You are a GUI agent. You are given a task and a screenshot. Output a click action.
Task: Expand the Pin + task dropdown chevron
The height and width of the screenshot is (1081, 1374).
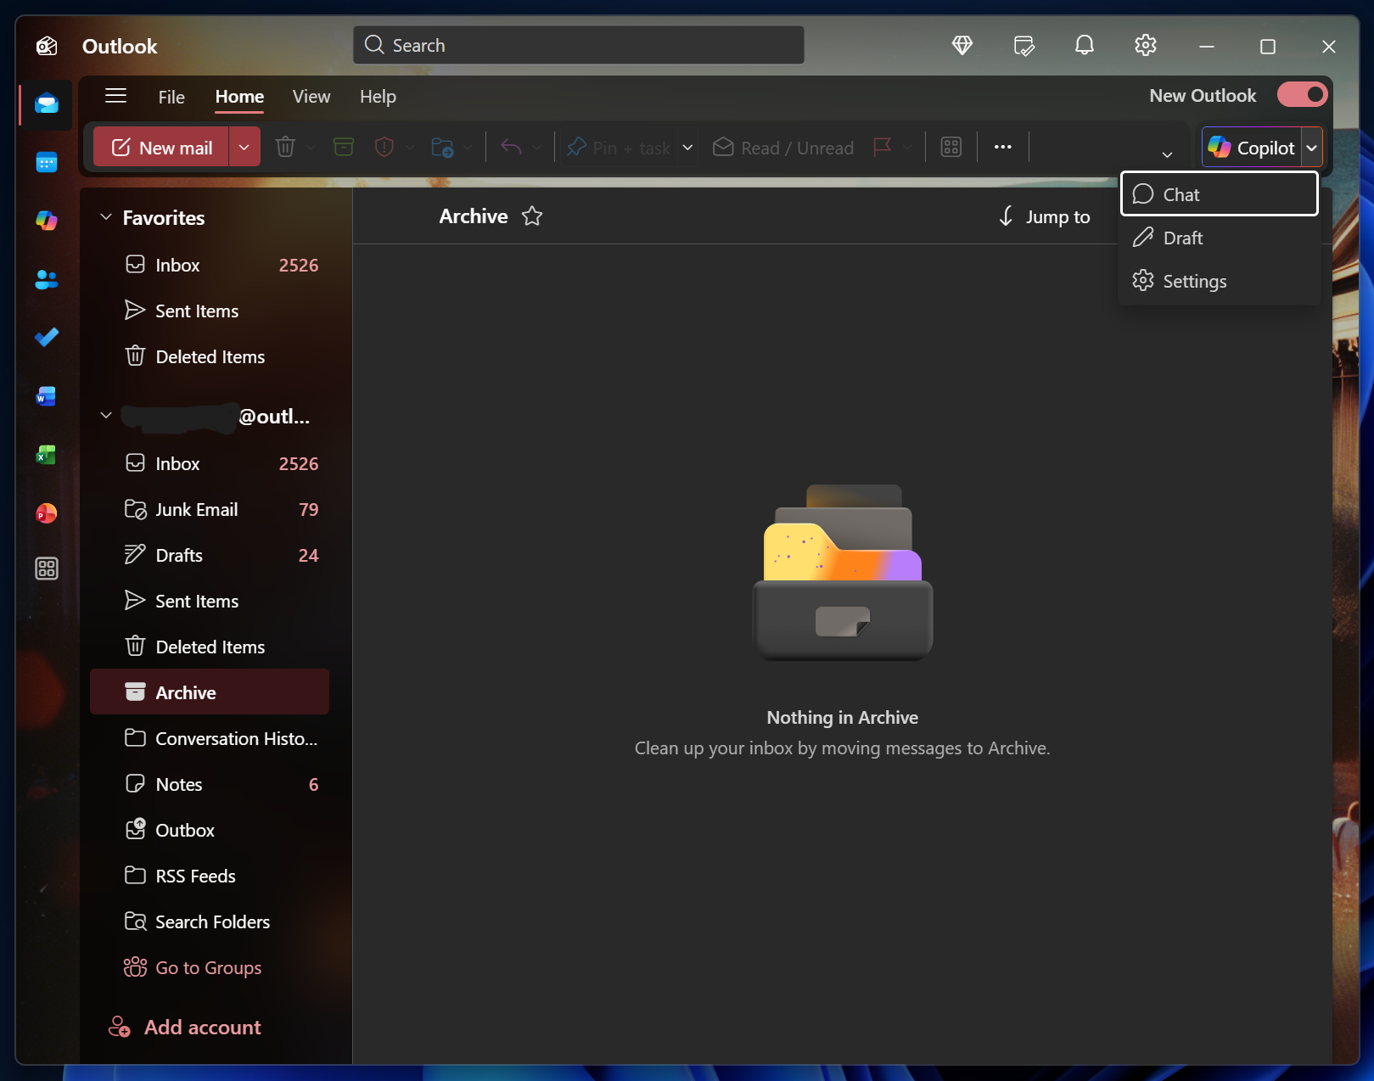pyautogui.click(x=687, y=147)
